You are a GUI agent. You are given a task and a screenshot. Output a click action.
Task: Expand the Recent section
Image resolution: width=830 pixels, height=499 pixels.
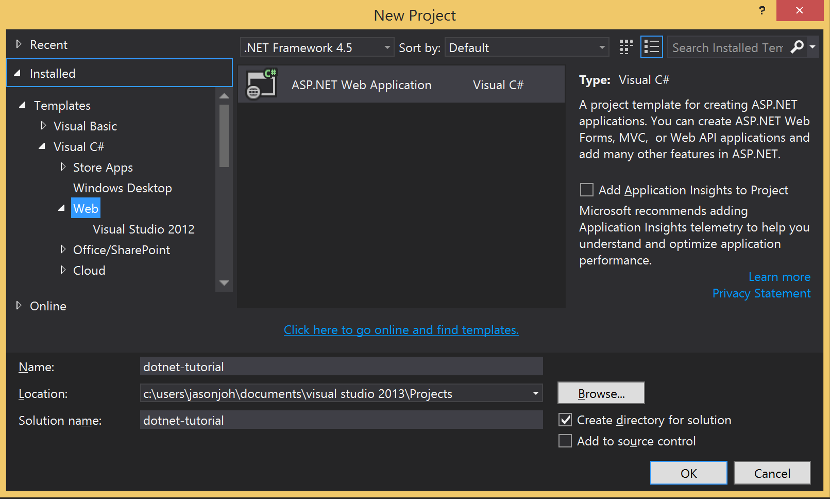(x=19, y=44)
